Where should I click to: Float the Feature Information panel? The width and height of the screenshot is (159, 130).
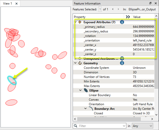click(x=150, y=3)
